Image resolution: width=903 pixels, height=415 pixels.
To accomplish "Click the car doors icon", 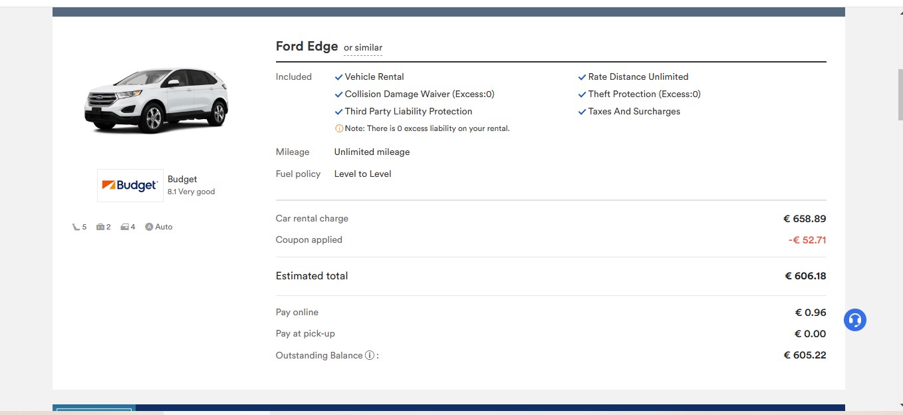I will click(124, 227).
